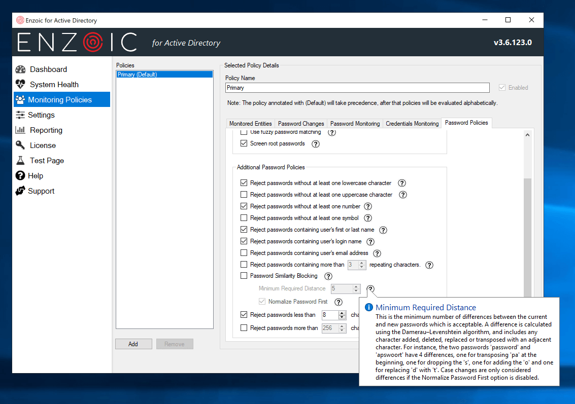The image size is (575, 404).
Task: Enable uppercase character requirement checkbox
Action: coord(244,195)
